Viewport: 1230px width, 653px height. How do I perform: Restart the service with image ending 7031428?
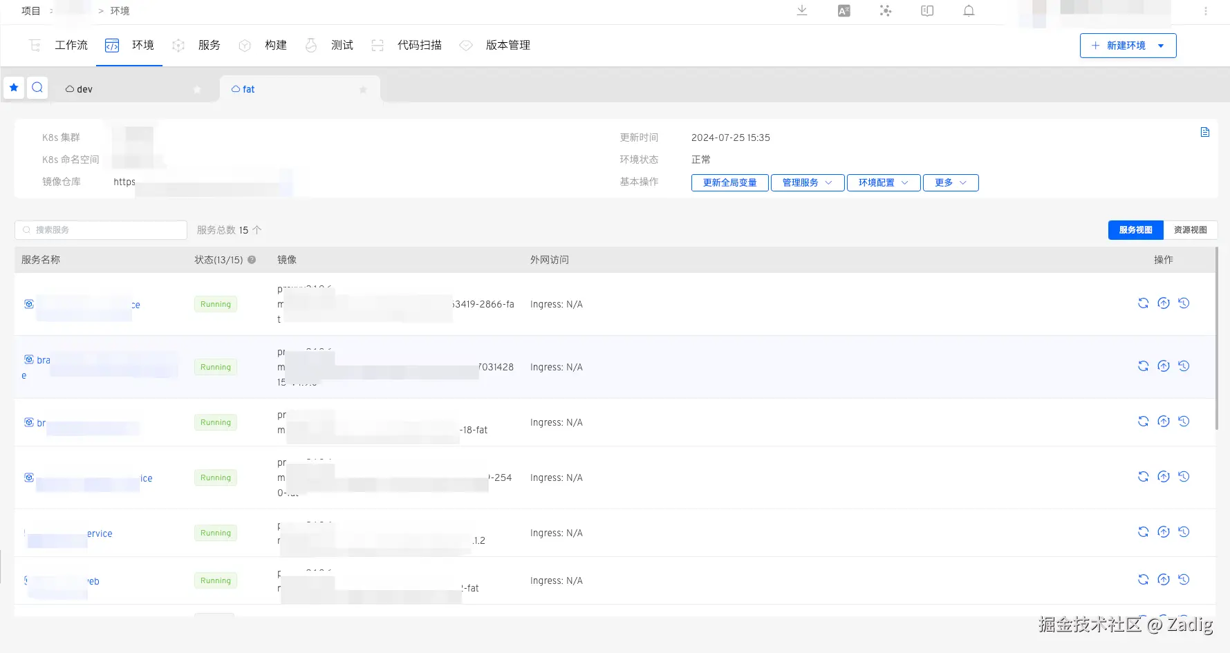(1144, 366)
